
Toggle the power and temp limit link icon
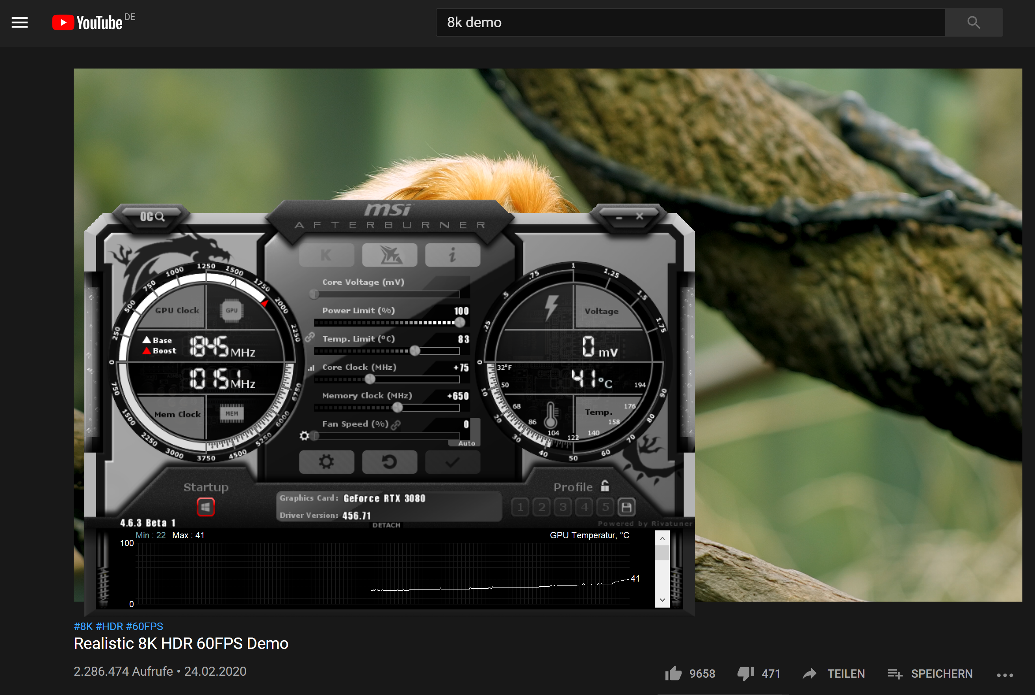click(x=310, y=338)
